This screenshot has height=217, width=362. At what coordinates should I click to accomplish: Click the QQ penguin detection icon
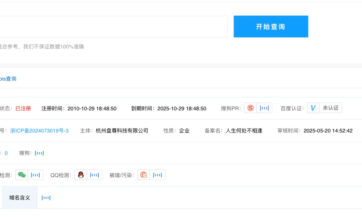[81, 175]
